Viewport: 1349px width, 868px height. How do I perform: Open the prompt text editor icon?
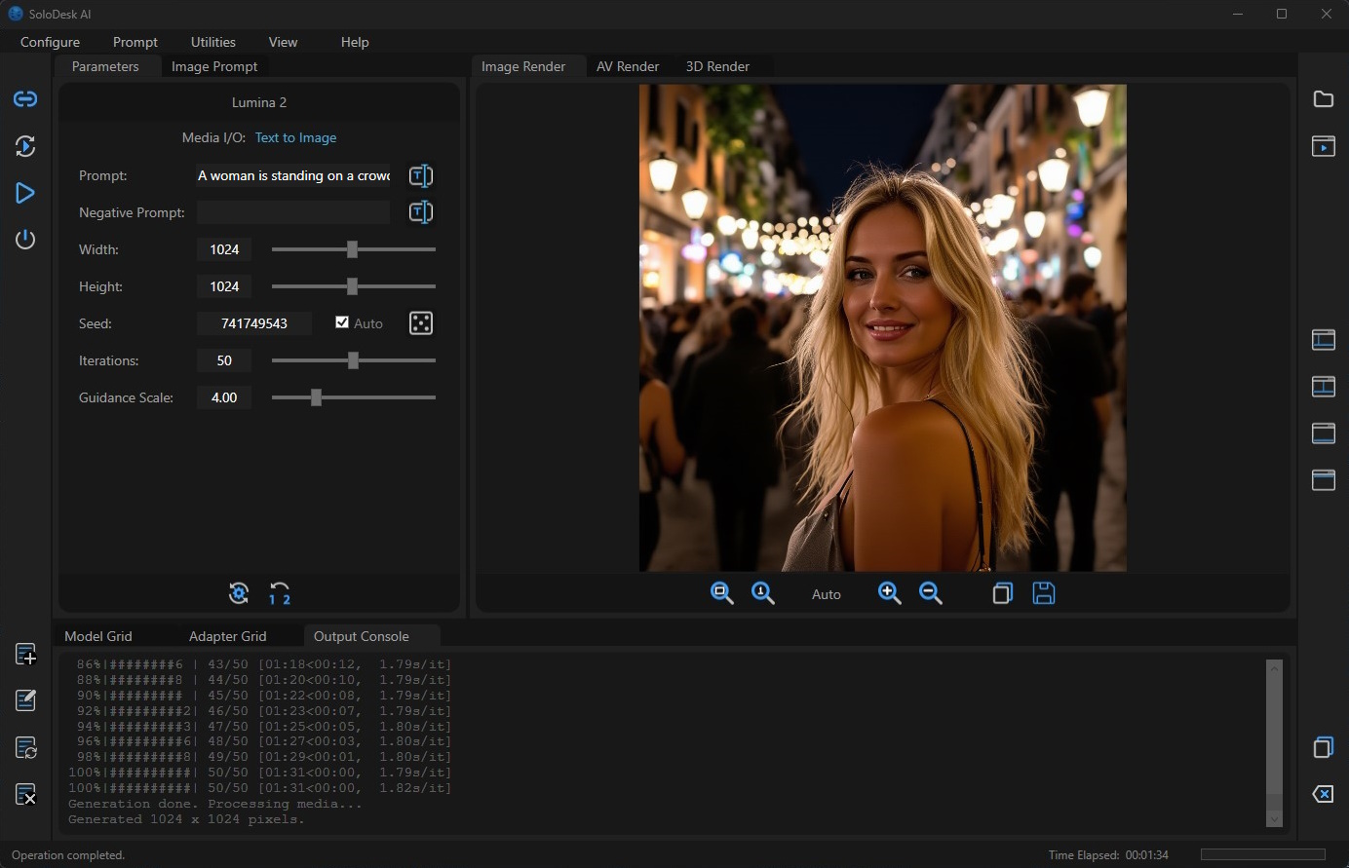click(421, 175)
